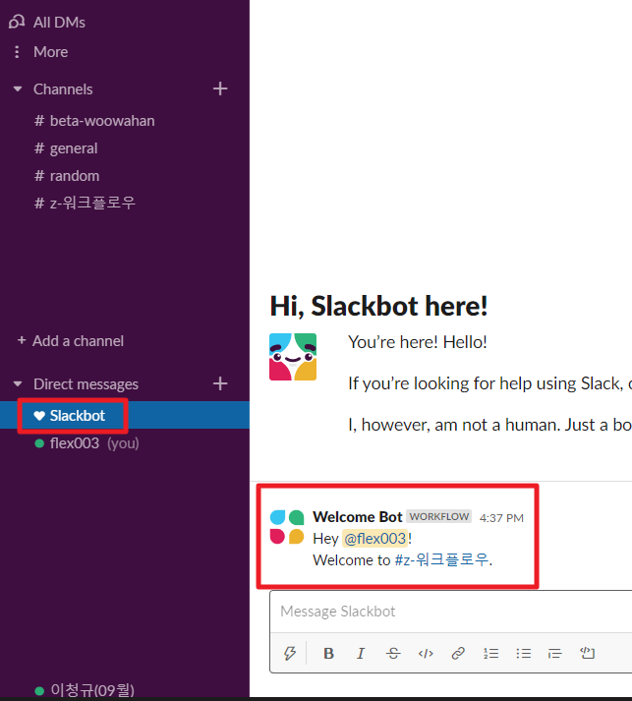
Task: Toggle italic formatting
Action: point(361,653)
